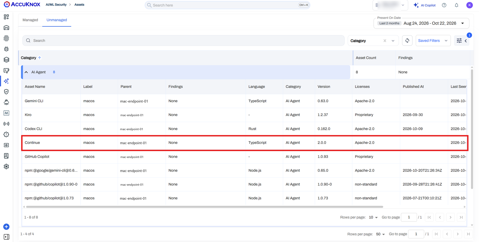Go to next page in 1-8 of 8 pager

[x=451, y=217]
